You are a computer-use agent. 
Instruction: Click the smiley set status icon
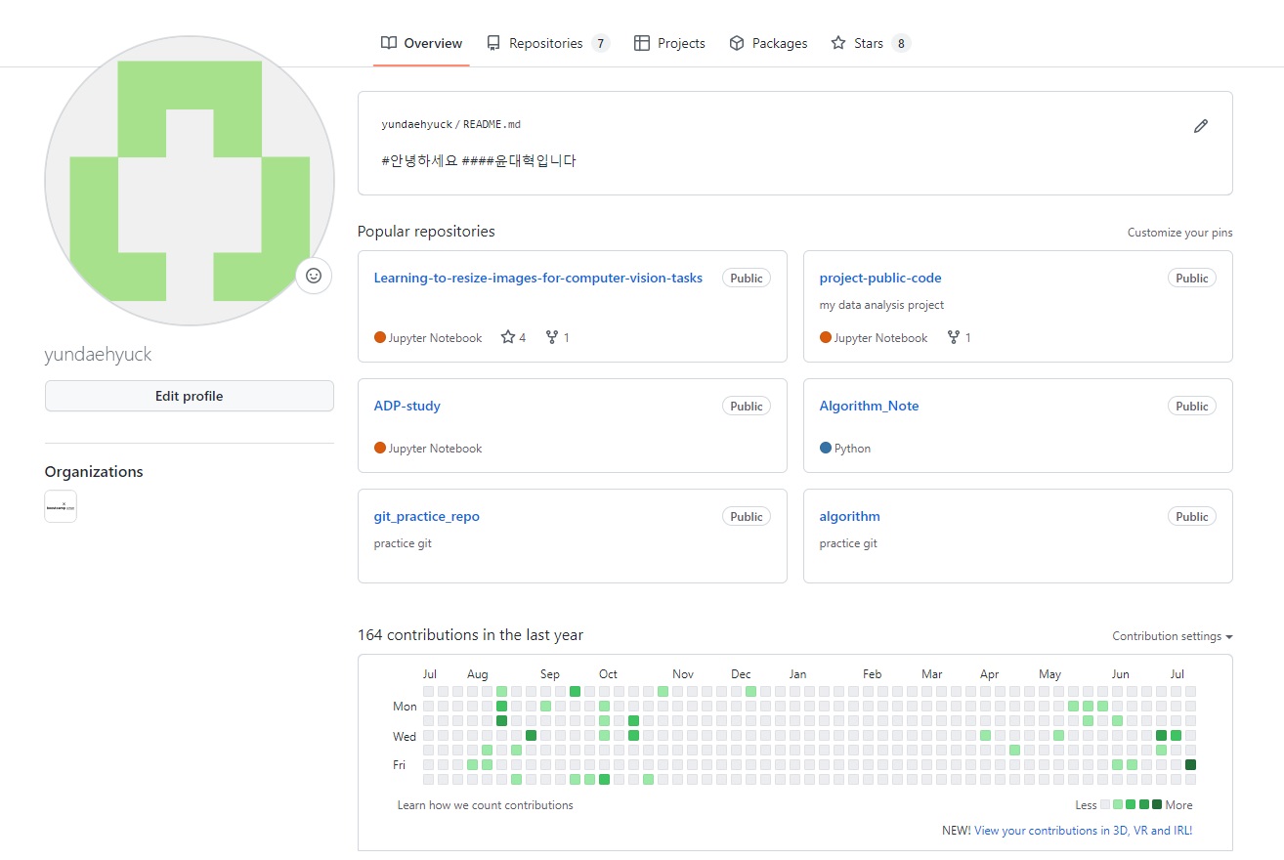pos(314,276)
